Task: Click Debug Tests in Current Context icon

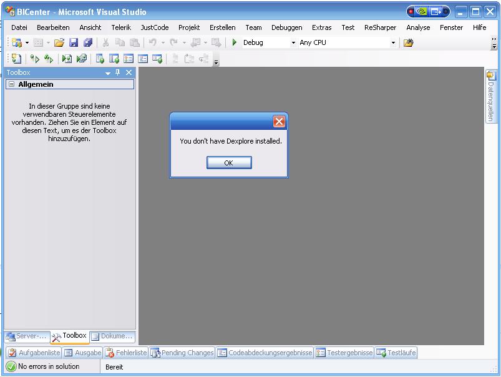Action: [67, 59]
